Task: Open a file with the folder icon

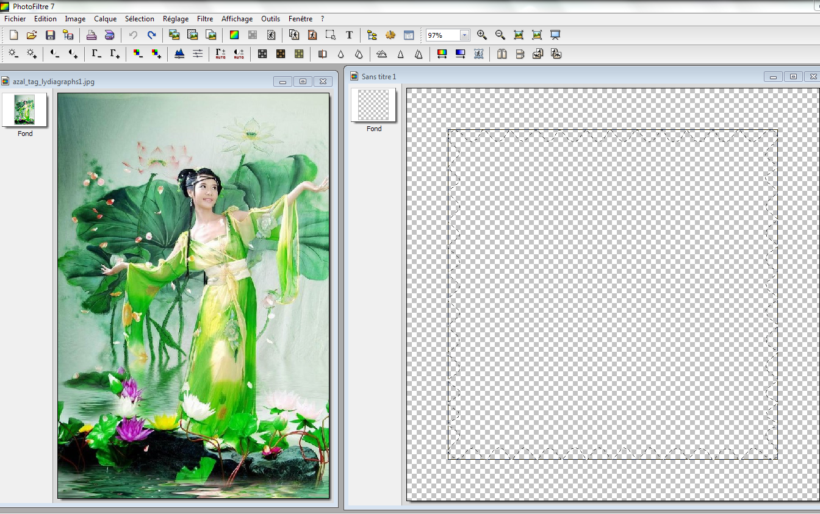Action: (32, 35)
